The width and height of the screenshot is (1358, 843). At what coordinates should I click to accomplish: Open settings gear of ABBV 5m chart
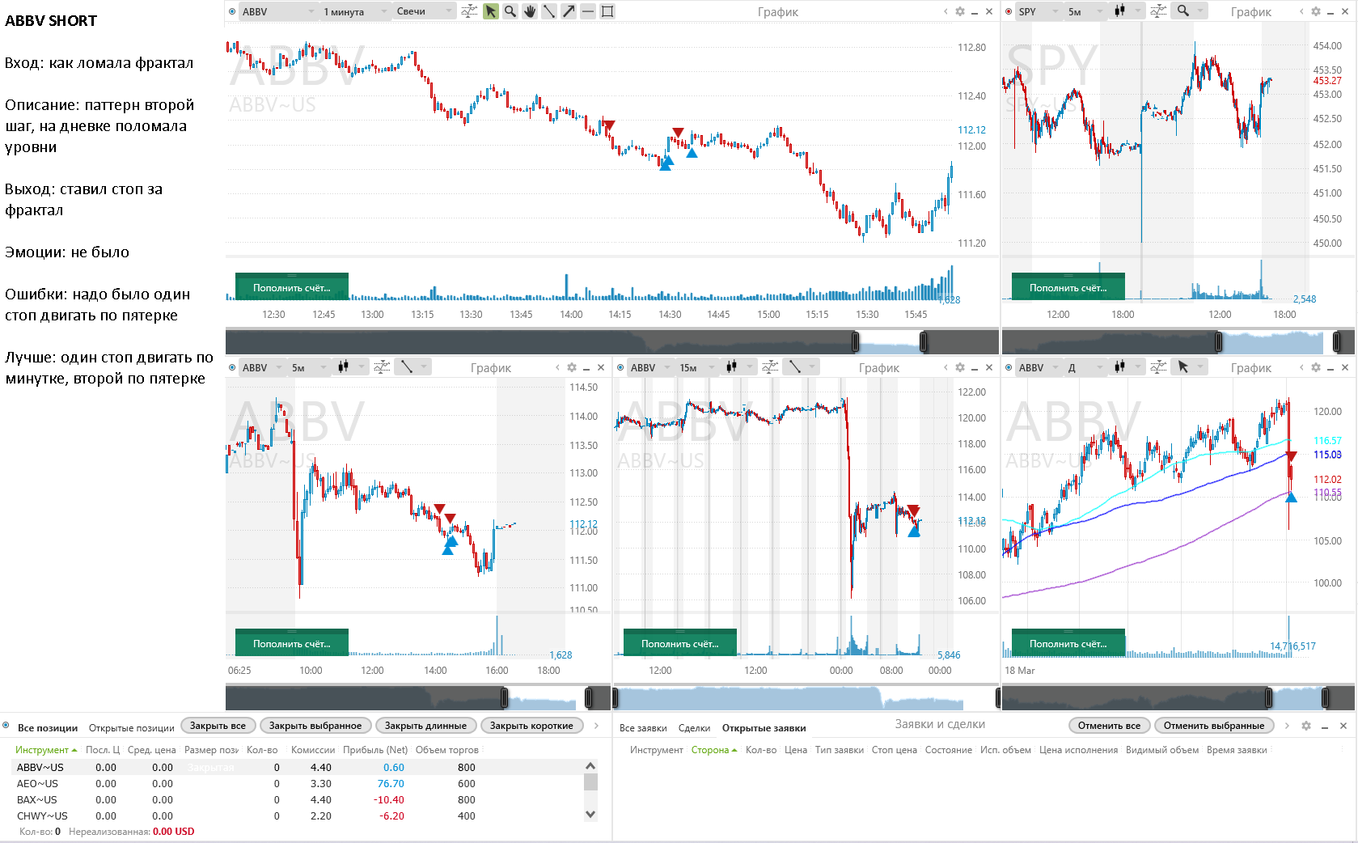(x=572, y=367)
